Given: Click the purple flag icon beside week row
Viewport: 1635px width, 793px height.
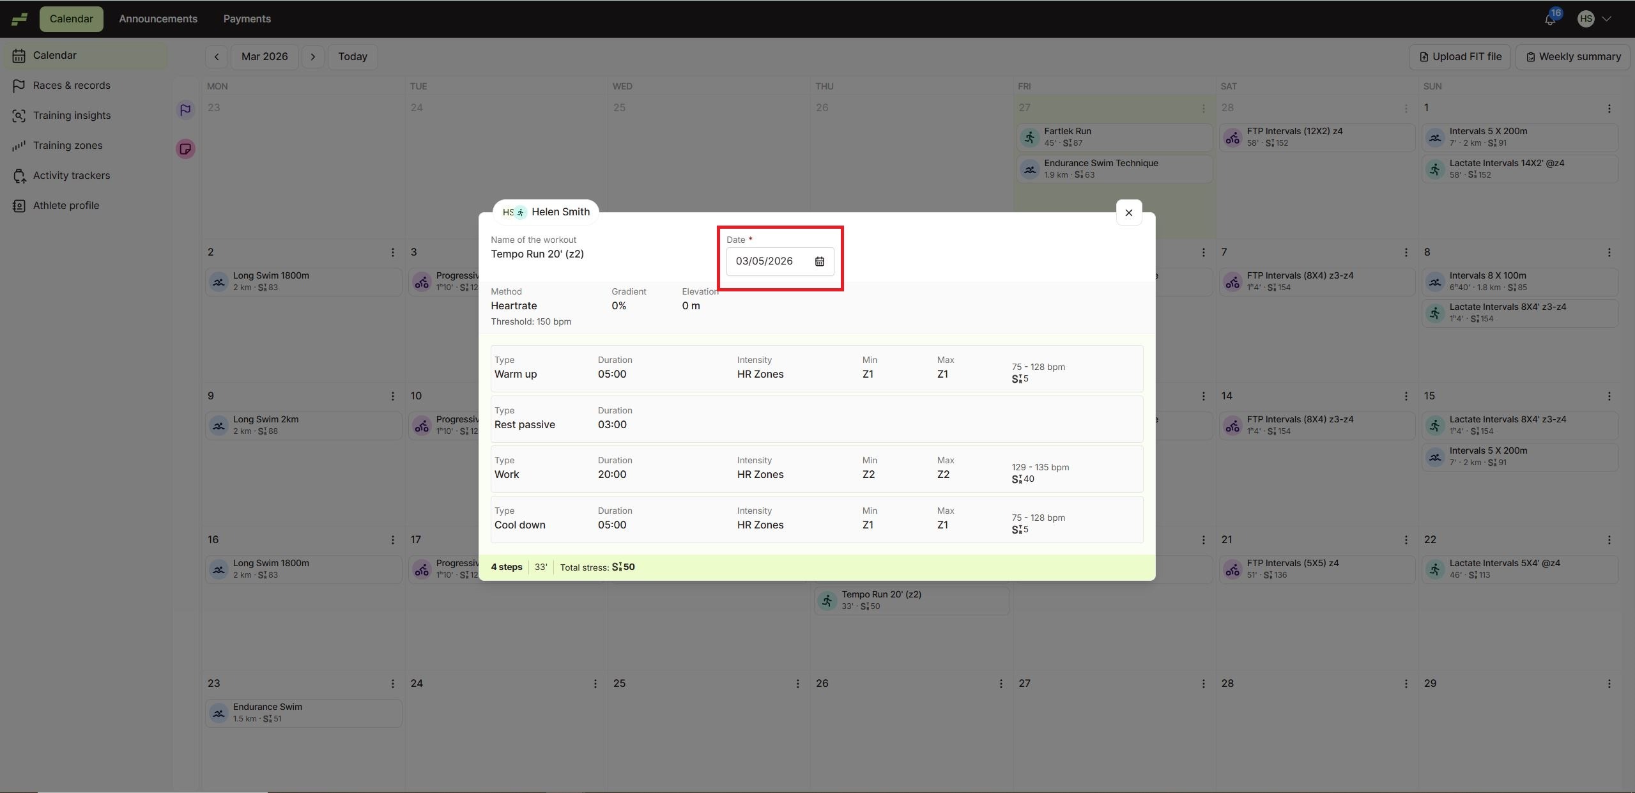Looking at the screenshot, I should (x=185, y=110).
